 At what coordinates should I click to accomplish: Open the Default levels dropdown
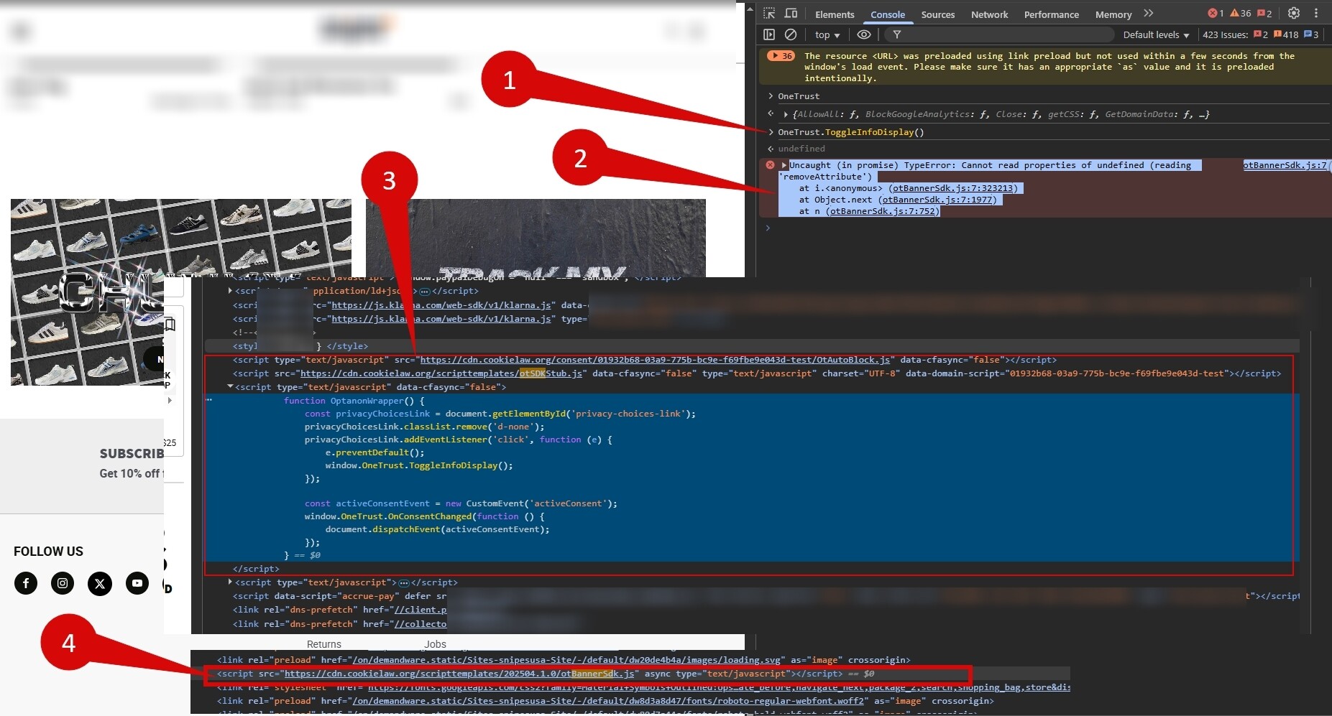pyautogui.click(x=1156, y=34)
